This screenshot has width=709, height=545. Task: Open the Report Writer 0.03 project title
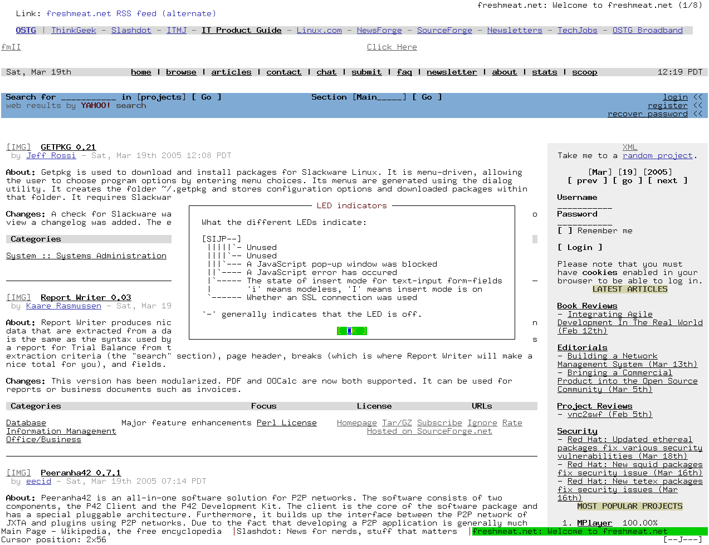coord(86,297)
